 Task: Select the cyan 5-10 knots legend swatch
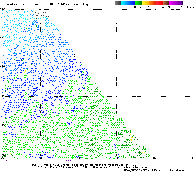[x=125, y=3]
